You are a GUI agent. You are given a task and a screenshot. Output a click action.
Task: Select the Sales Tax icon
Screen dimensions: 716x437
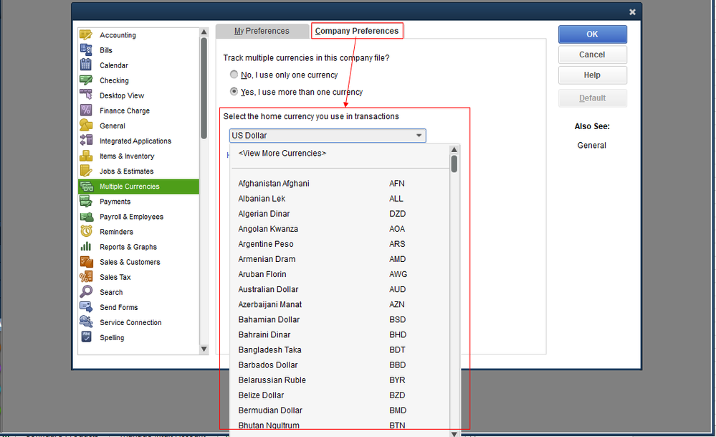coord(86,276)
